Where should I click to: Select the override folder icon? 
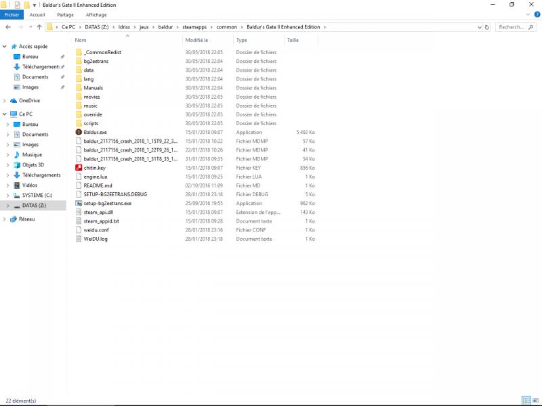tap(79, 114)
